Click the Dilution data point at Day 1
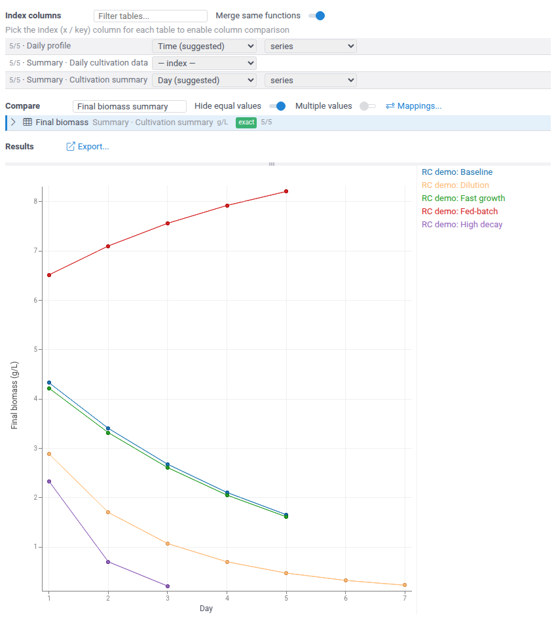 pos(49,454)
